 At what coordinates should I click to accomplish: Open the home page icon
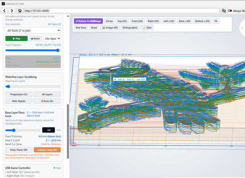coord(20,11)
